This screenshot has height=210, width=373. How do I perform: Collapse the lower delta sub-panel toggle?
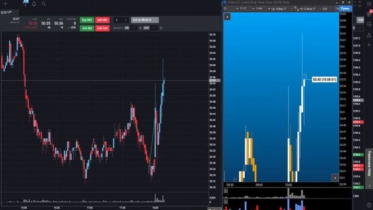226,202
